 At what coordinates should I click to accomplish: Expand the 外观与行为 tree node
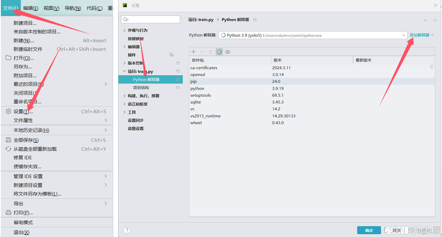[124, 30]
